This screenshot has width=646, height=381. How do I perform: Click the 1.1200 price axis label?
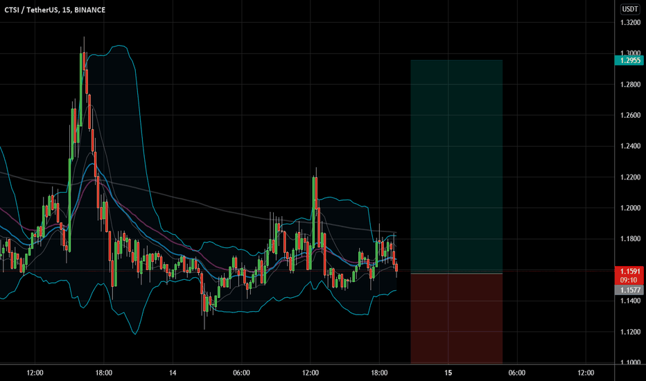630,332
